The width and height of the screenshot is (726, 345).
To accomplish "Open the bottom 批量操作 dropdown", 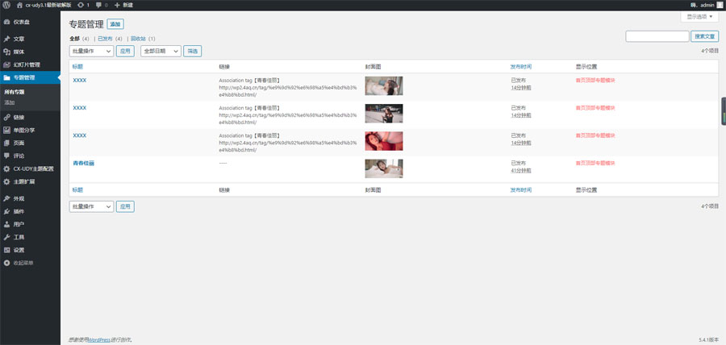I will 91,206.
